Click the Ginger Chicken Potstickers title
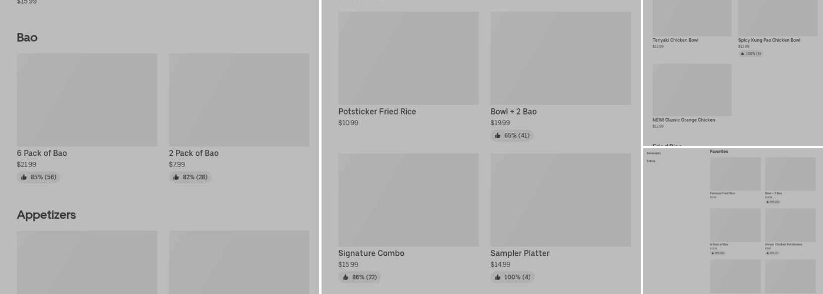Viewport: 823px width, 294px height. click(783, 245)
